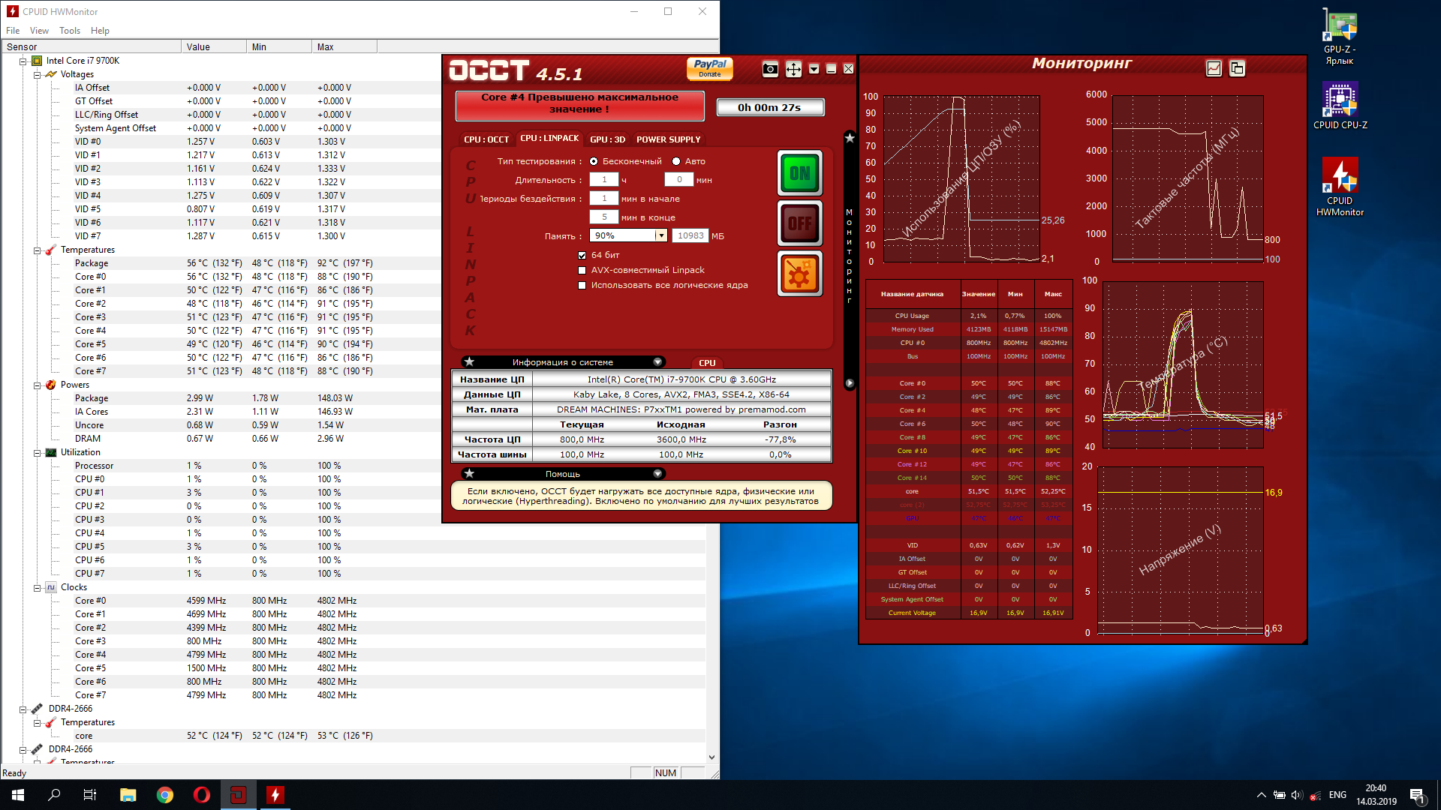Viewport: 1441px width, 810px height.
Task: Click the graph view icon in Мониторинг window
Action: tap(1214, 68)
